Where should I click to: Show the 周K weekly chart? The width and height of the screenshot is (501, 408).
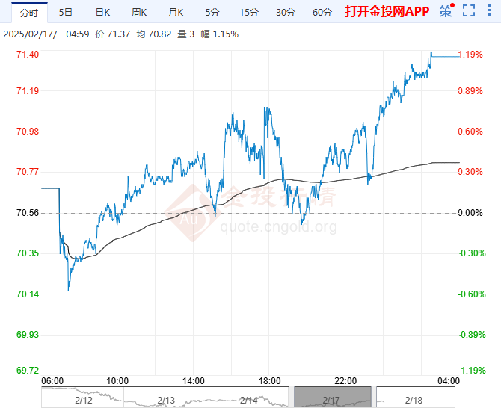coord(139,12)
